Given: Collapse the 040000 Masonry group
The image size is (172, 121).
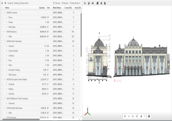Looking at the screenshot, I should (5, 32).
